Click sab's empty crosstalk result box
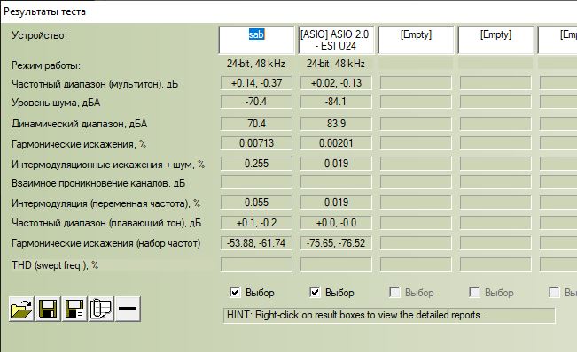Viewport: 577px width, 352px height. click(x=256, y=182)
